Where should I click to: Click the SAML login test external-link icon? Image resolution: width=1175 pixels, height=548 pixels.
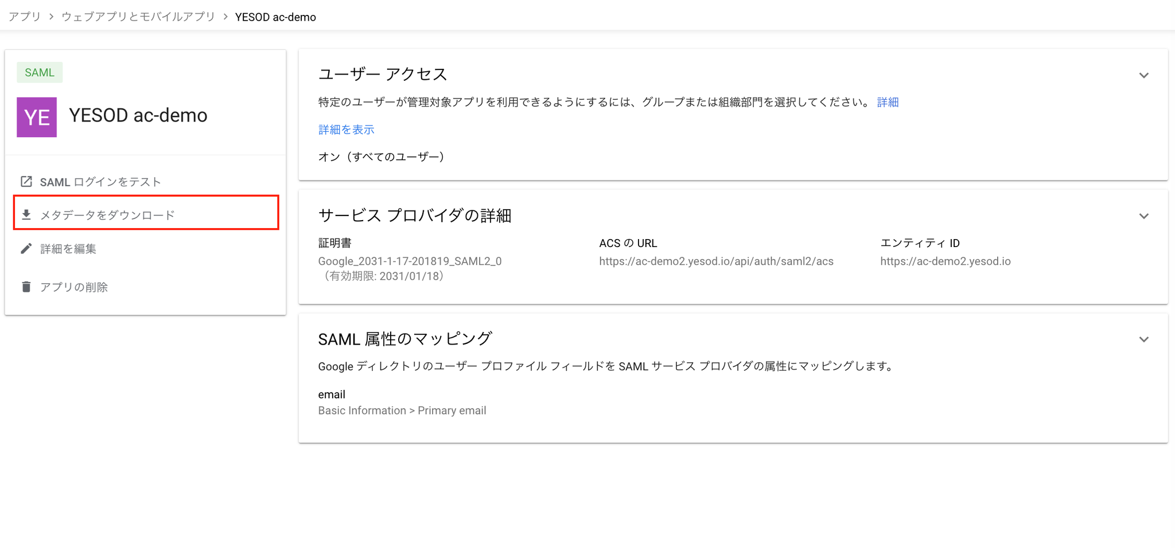point(26,182)
